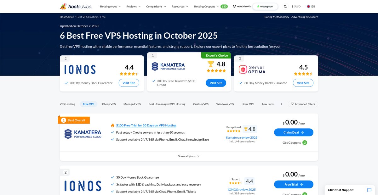Click the Kamatera logo in Expert's Choice card
Image resolution: width=378 pixels, height=195 pixels.
point(168,66)
